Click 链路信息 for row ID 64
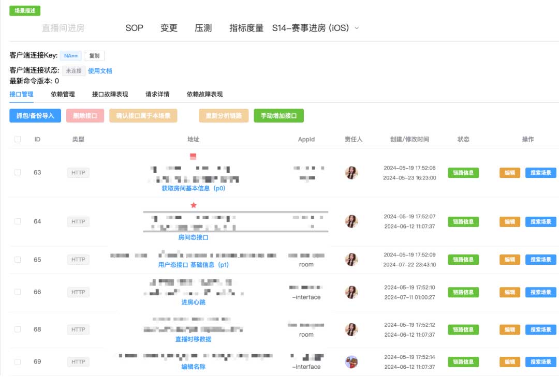This screenshot has width=559, height=377. 463,222
